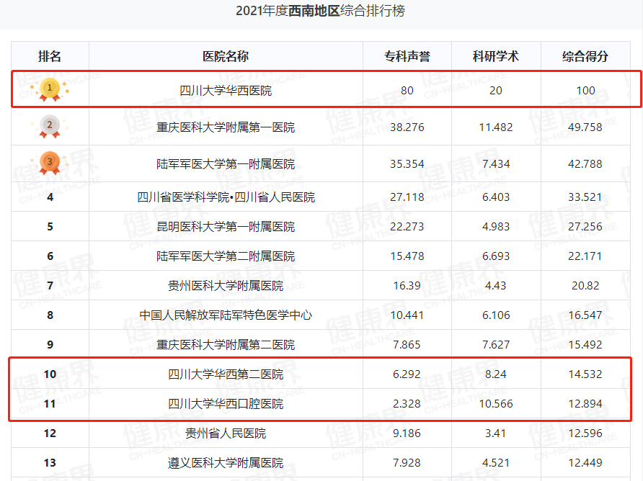Click rank number 9
The image size is (643, 481).
50,345
